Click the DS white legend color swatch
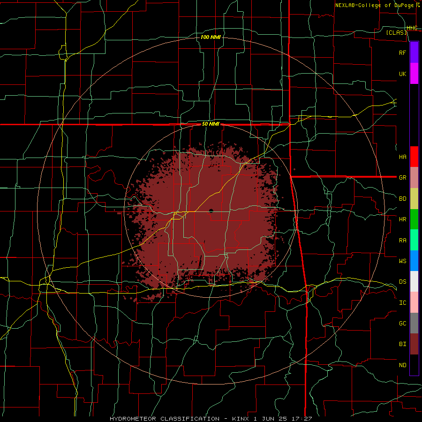The image size is (422, 422). coord(414,281)
